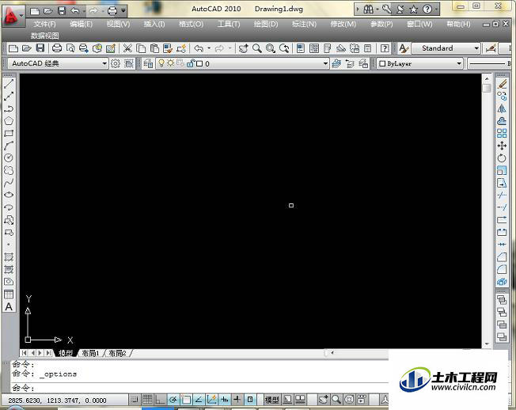The height and width of the screenshot is (410, 516).
Task: Toggle Object Snap Tracking in status bar
Action: [199, 400]
